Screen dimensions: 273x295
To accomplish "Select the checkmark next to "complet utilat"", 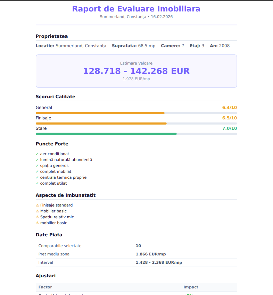I will 37,183.
